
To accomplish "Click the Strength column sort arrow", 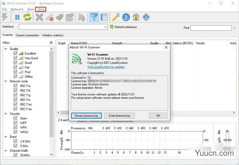I will pos(125,43).
